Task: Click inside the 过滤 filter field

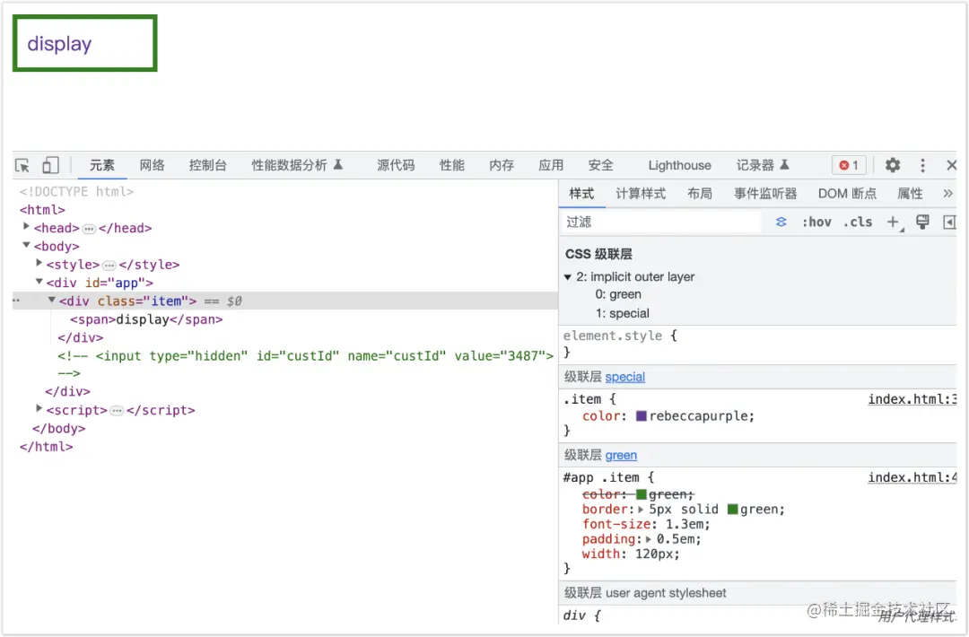Action: pyautogui.click(x=664, y=222)
